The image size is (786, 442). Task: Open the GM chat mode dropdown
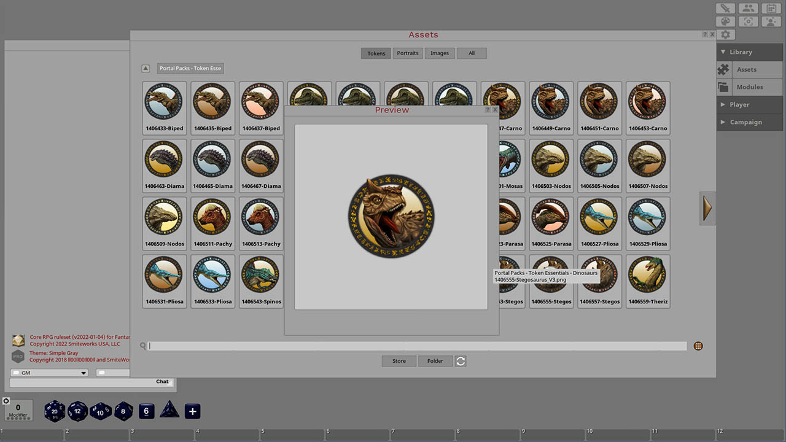[49, 373]
